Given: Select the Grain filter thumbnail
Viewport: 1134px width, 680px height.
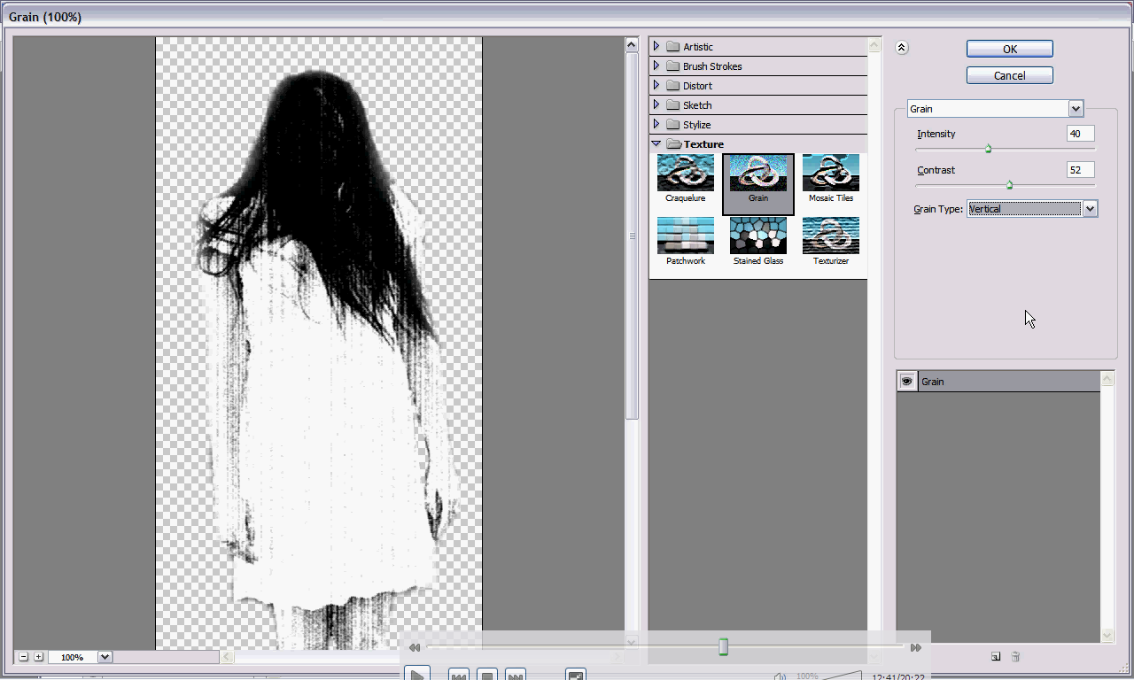Looking at the screenshot, I should click(x=758, y=173).
